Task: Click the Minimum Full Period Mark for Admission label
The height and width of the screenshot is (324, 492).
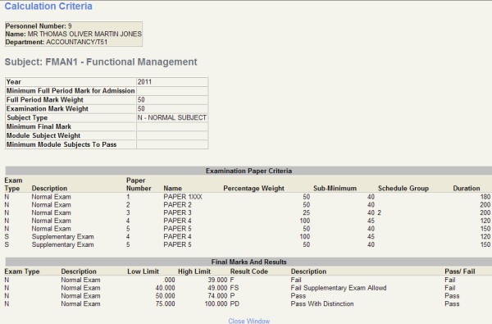Action: point(71,91)
